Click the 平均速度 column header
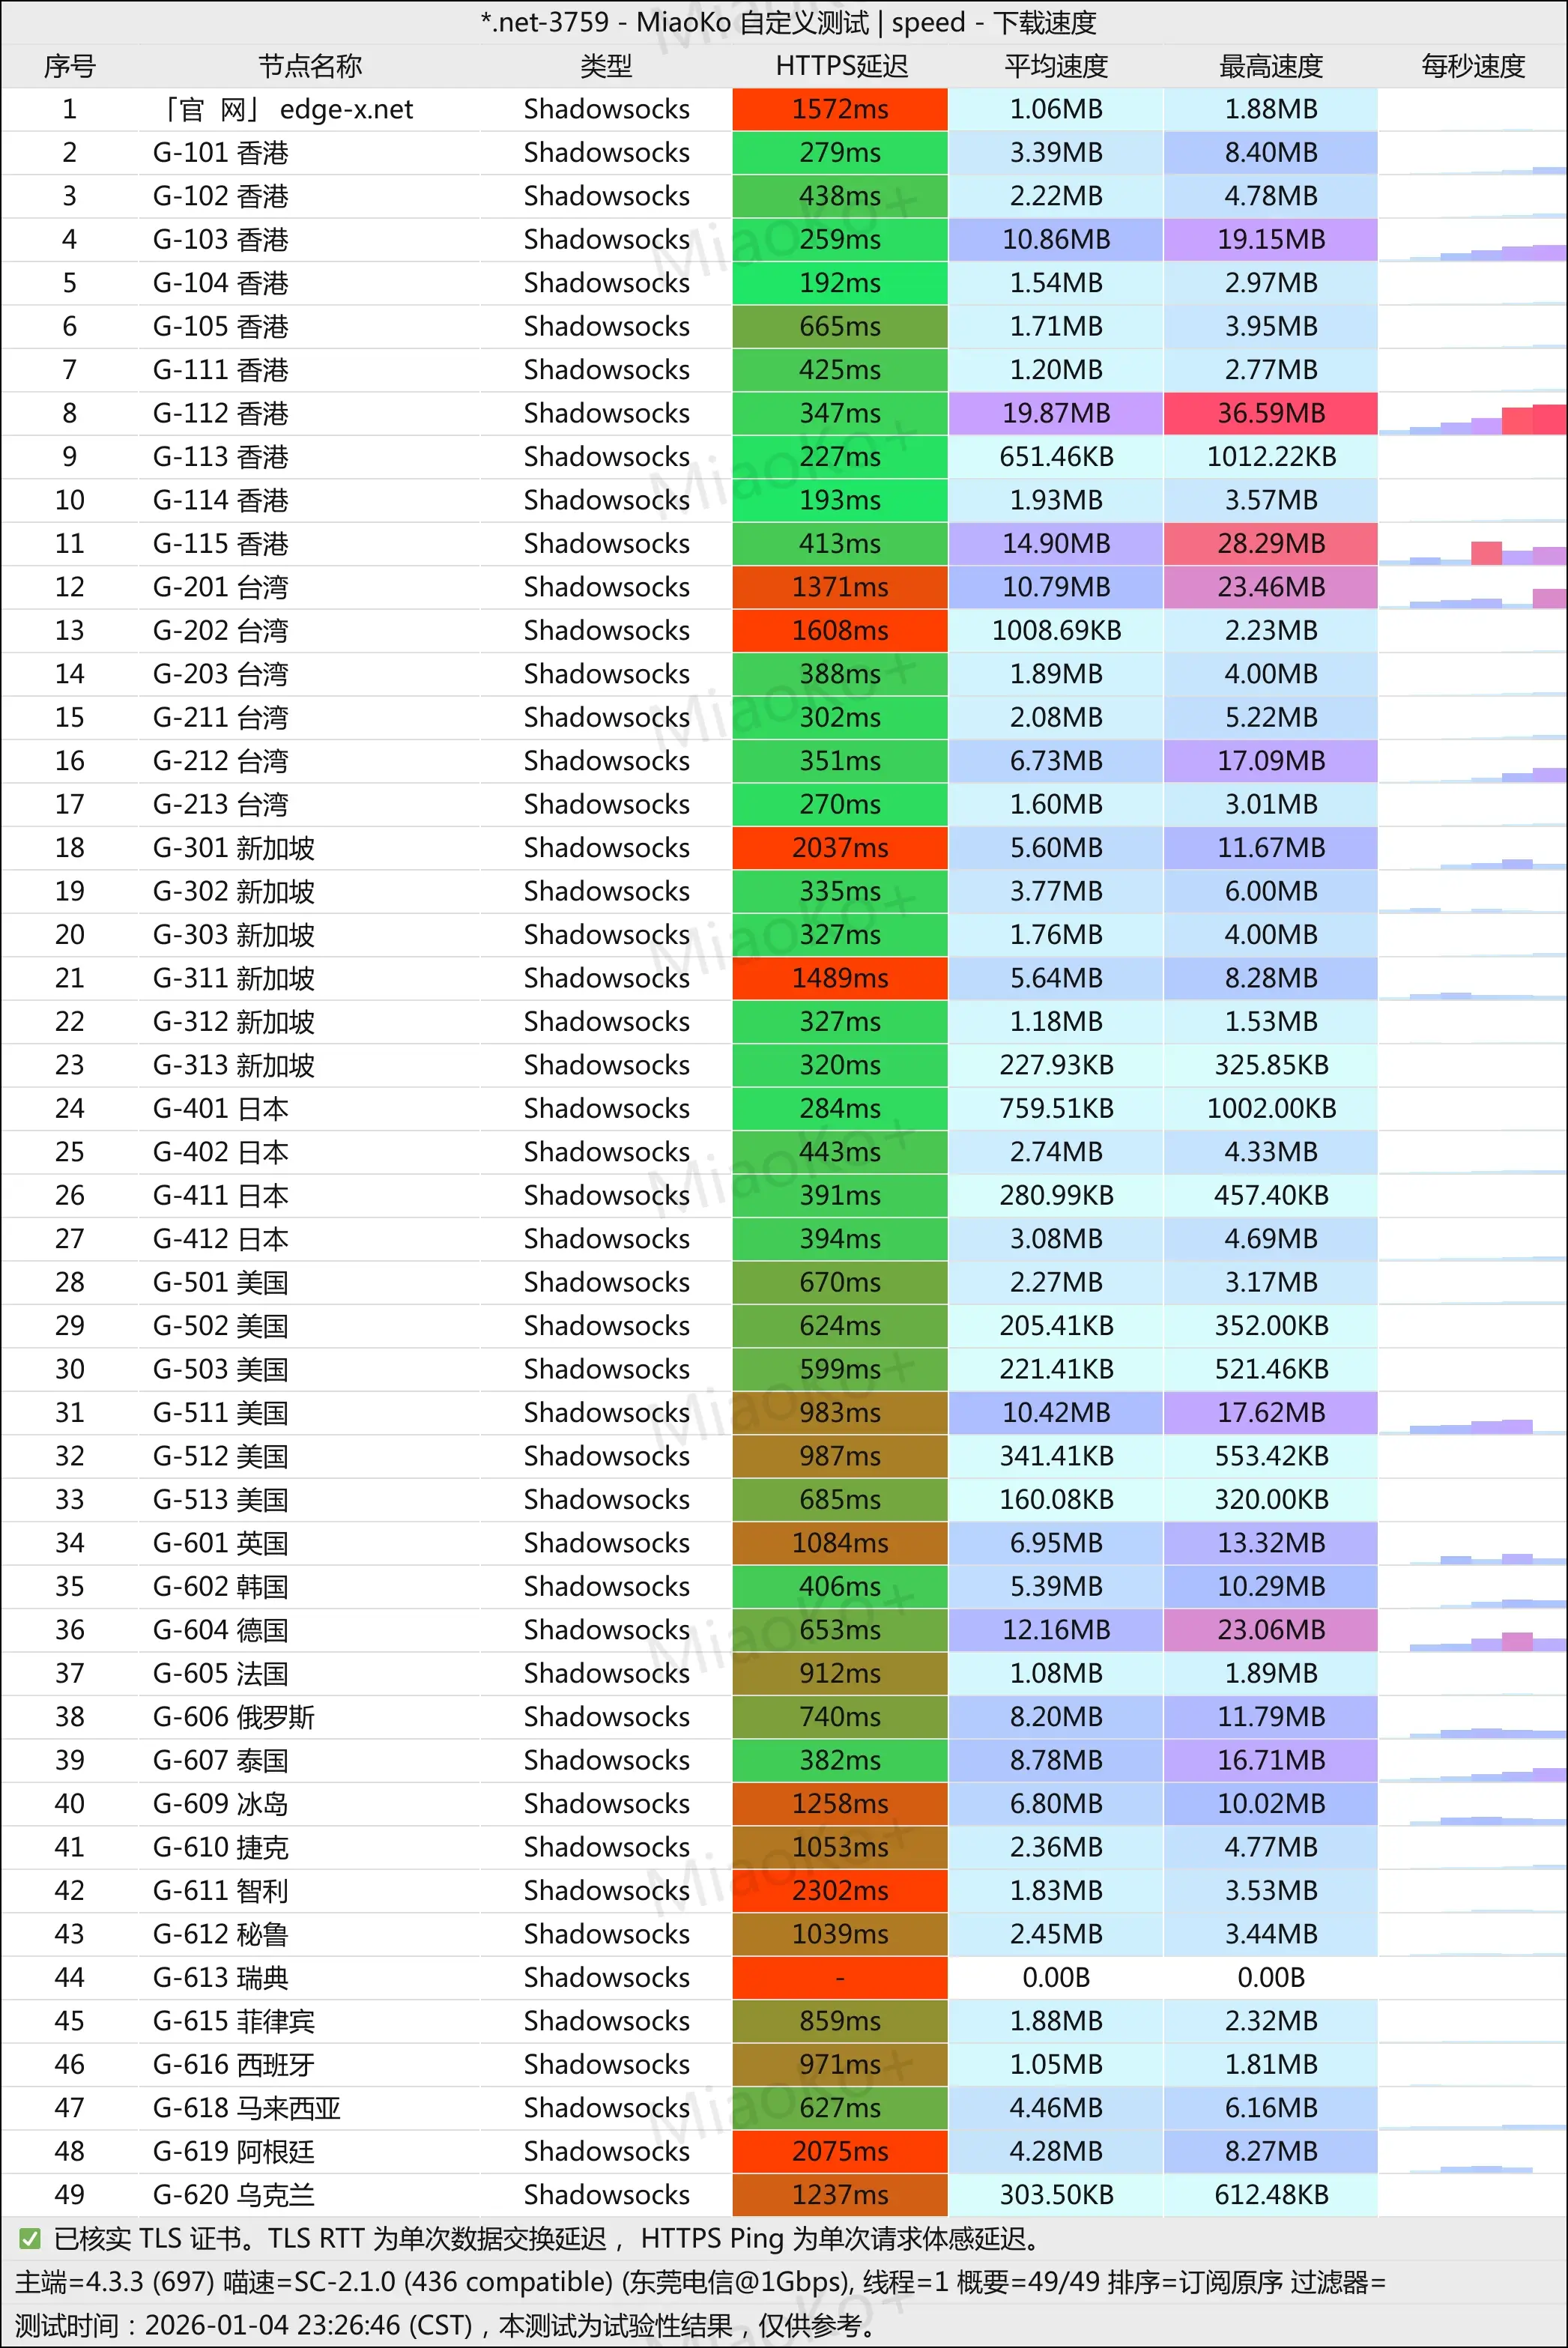Screen dimensions: 1568x2348 pos(1056,66)
